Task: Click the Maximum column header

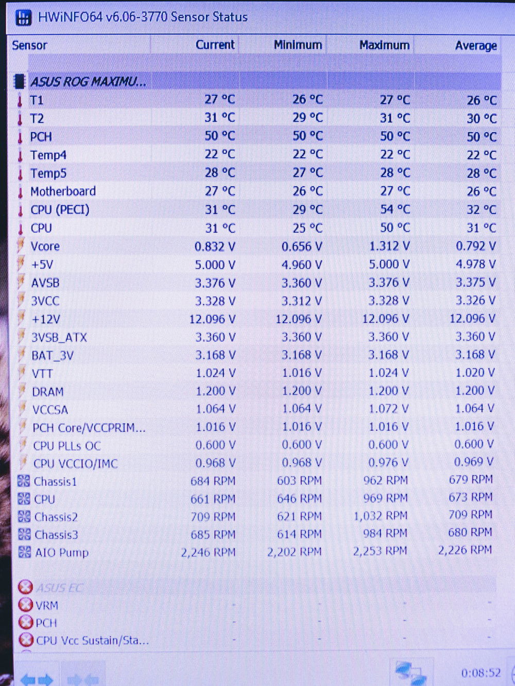Action: coord(384,45)
